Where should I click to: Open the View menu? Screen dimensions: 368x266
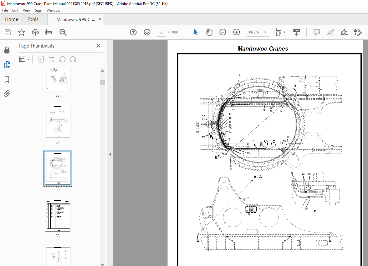pyautogui.click(x=27, y=10)
